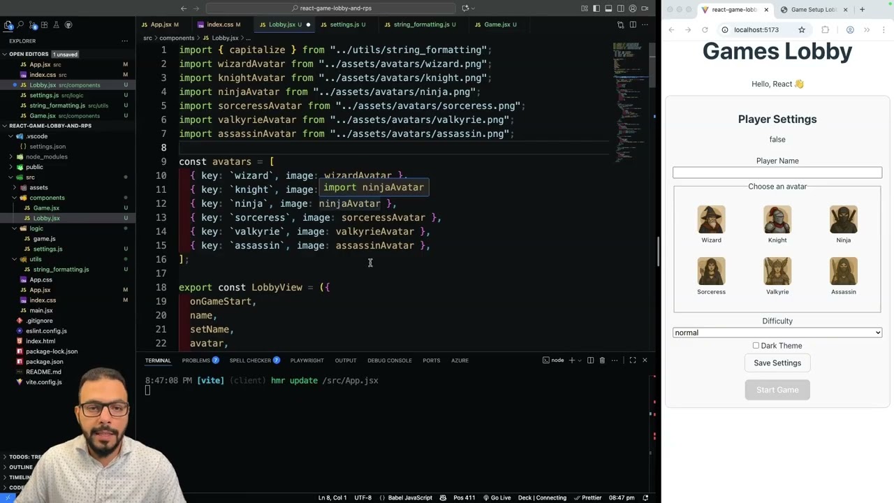Image resolution: width=894 pixels, height=503 pixels.
Task: Kill the terminal with the trash icon
Action: click(602, 360)
